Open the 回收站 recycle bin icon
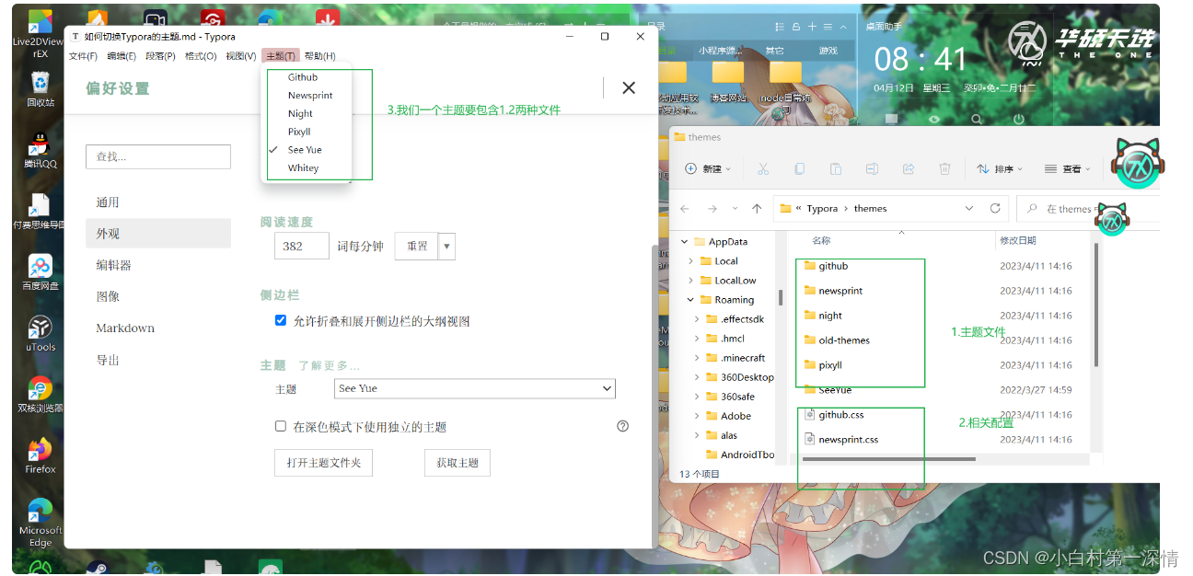Viewport: 1193px width, 576px height. [40, 90]
